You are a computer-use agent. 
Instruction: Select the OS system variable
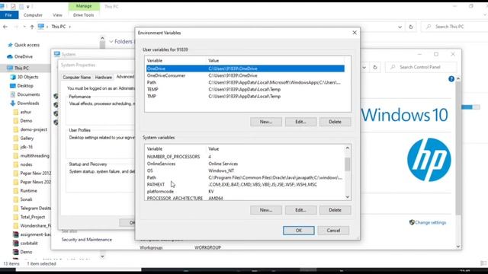(246, 170)
